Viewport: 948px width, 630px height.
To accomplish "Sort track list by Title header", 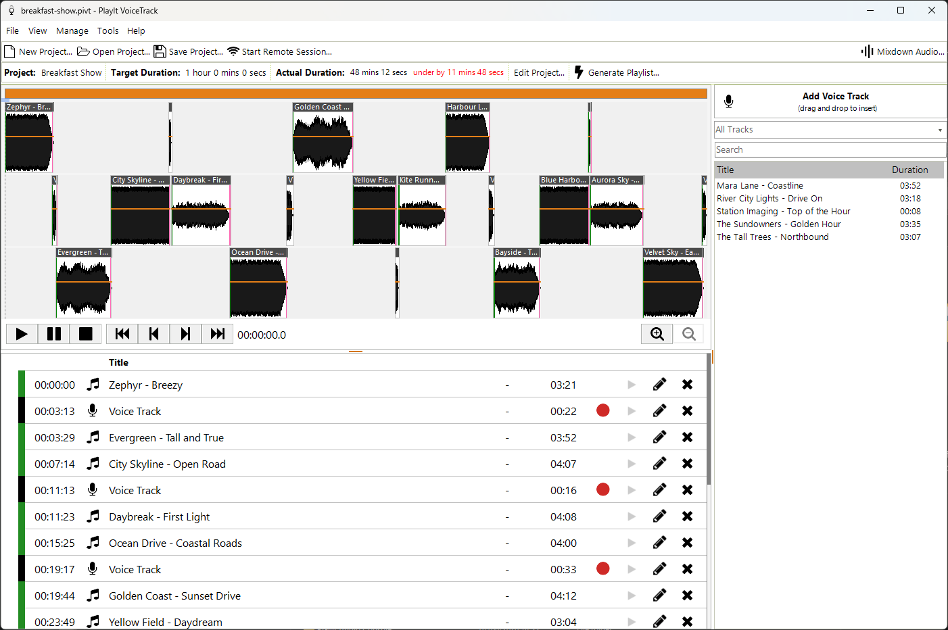I will (x=725, y=170).
